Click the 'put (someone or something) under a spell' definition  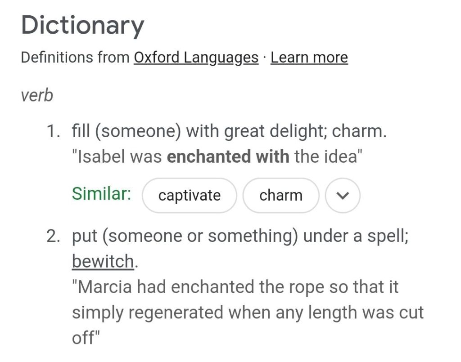pyautogui.click(x=240, y=236)
